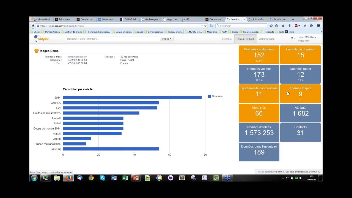Open the URL history dropdown arrow

pyautogui.click(x=202, y=26)
